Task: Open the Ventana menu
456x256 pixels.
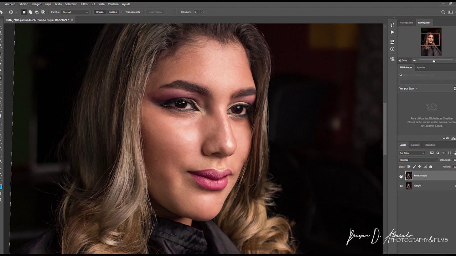Action: tap(113, 4)
